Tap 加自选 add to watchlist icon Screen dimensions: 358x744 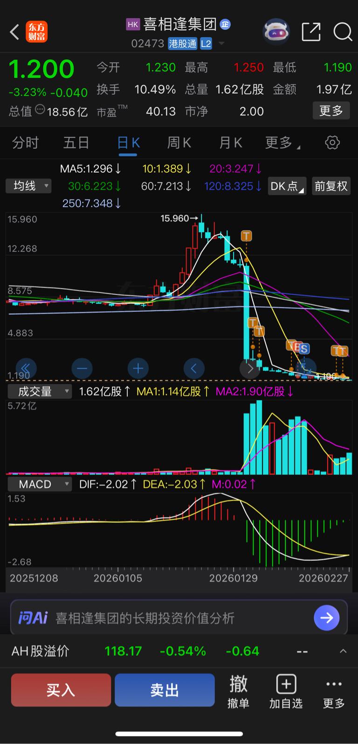pos(286,692)
